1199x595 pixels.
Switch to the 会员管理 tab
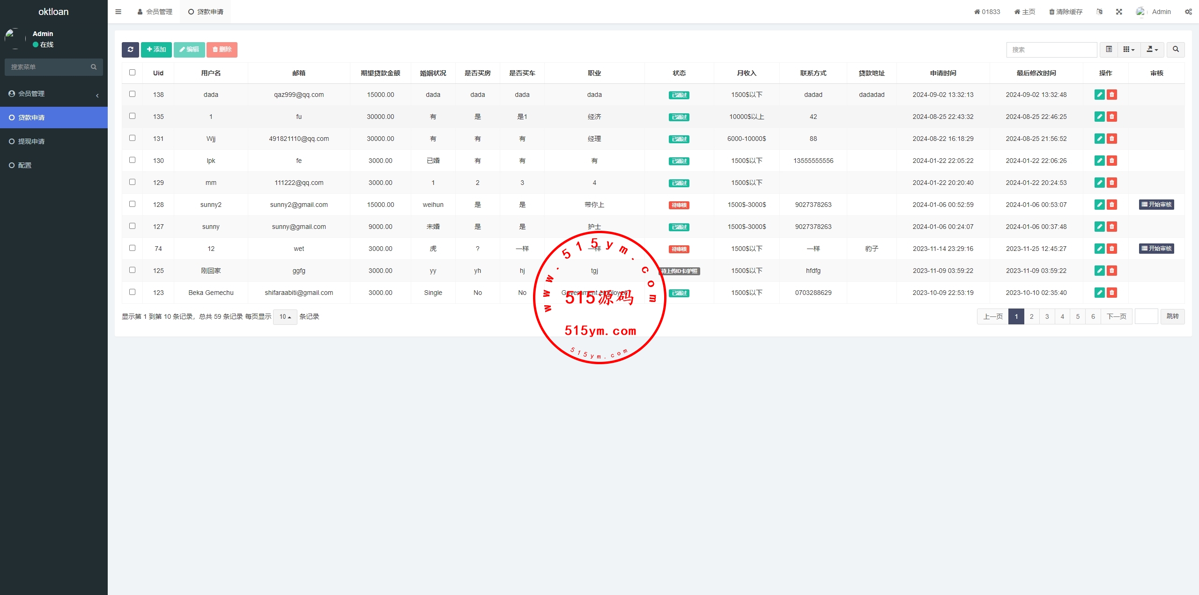pos(155,12)
